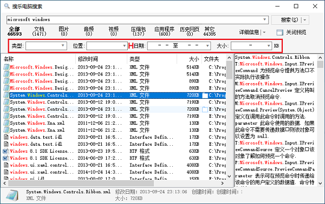The image size is (325, 204).
Task: Click Word icon of Windows 8.1 SDK License 2014-06-29
Action: click(x=6, y=158)
